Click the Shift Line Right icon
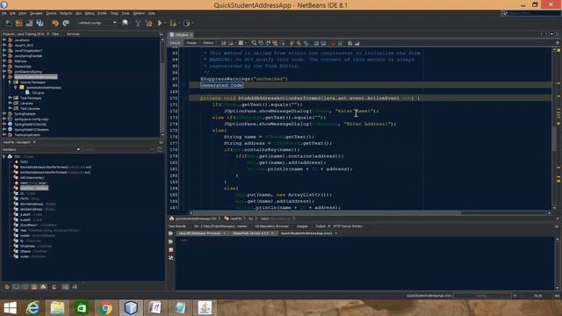This screenshot has width=562, height=316. pyautogui.click(x=323, y=43)
